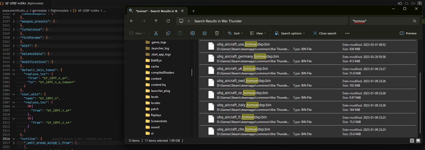Toggle the Preview pane button

point(408,33)
